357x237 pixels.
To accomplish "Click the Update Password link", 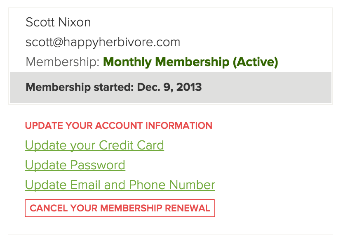I will 75,165.
